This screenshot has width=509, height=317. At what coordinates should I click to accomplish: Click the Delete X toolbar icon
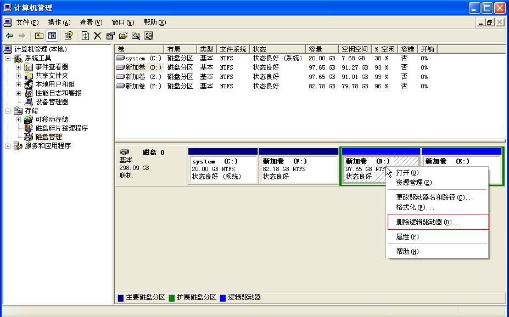pos(97,36)
